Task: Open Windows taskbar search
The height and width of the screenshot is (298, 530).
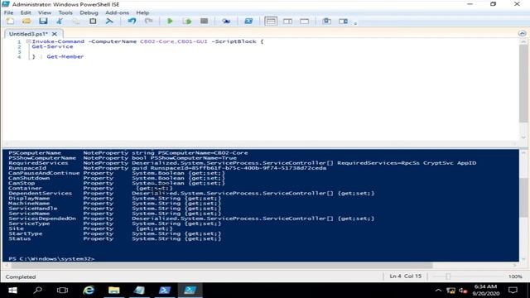Action: click(x=37, y=291)
